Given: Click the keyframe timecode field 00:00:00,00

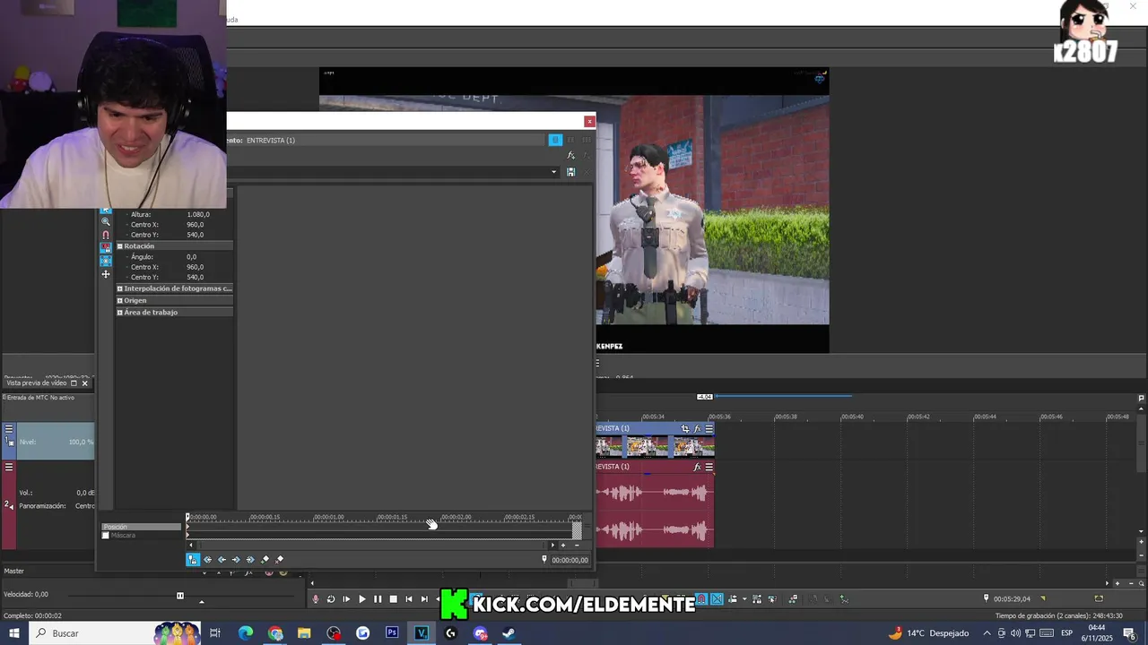Looking at the screenshot, I should [570, 560].
